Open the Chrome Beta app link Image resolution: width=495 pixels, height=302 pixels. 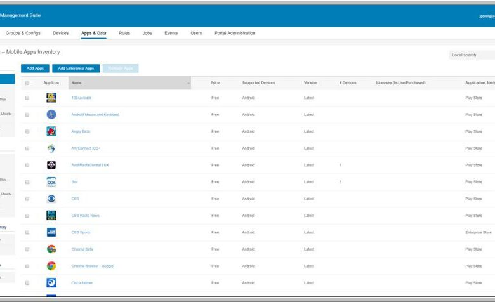click(82, 249)
